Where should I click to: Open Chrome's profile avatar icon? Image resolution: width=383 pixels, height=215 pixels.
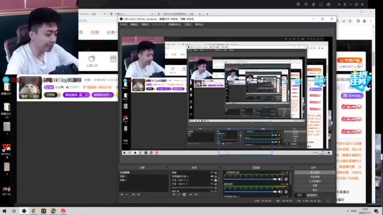(364, 21)
